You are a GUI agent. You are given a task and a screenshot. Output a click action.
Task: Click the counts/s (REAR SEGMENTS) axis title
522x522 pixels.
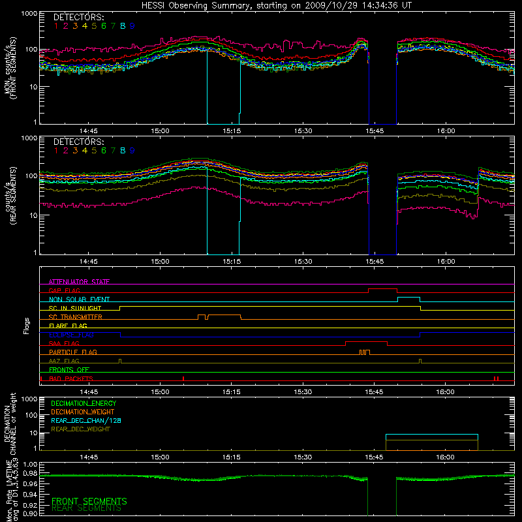point(10,196)
